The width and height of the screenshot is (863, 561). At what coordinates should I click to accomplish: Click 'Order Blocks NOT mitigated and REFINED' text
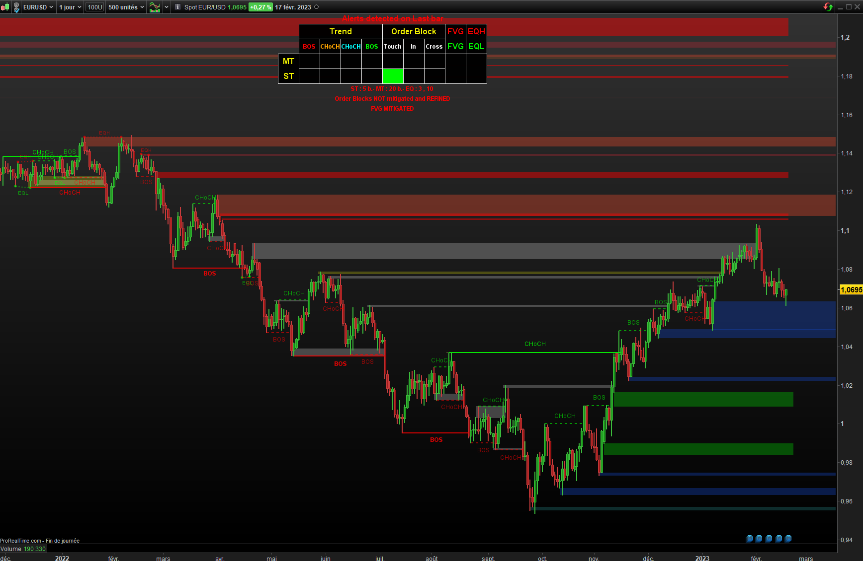pyautogui.click(x=392, y=99)
